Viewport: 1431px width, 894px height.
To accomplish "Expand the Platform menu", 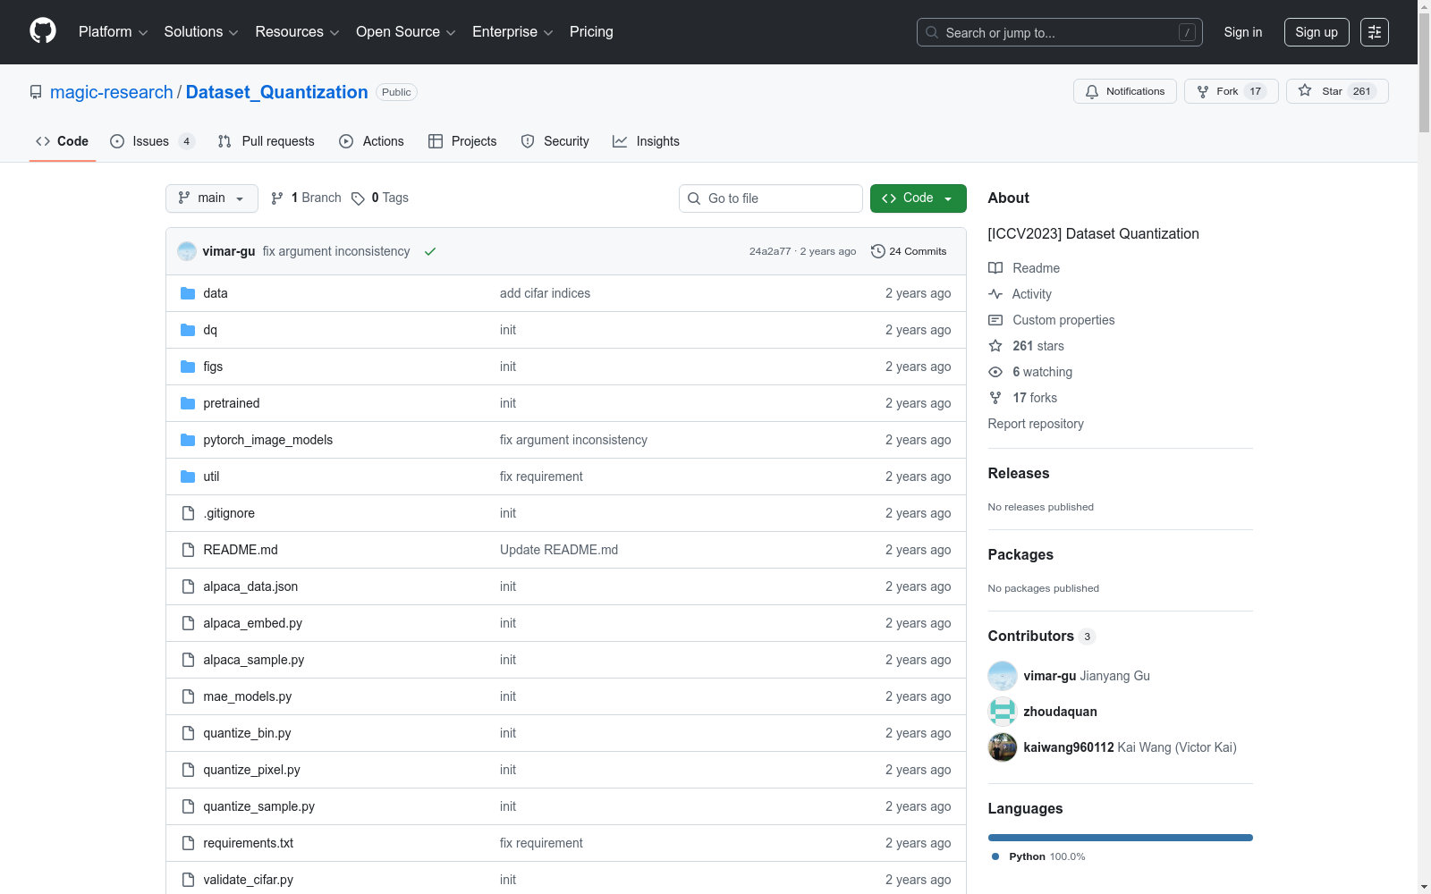I will (x=114, y=32).
